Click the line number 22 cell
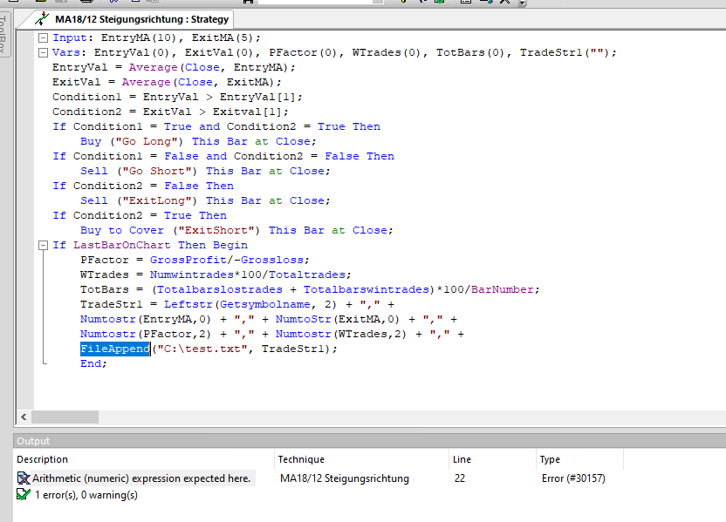The image size is (726, 522). [x=459, y=478]
